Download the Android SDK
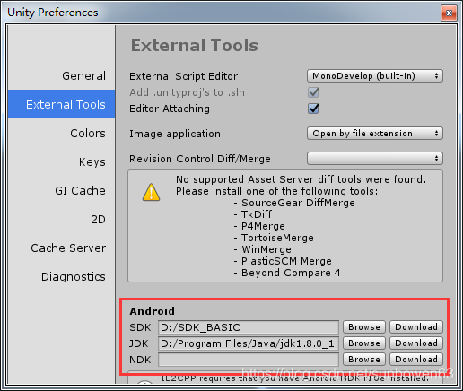The width and height of the screenshot is (463, 391). (416, 327)
